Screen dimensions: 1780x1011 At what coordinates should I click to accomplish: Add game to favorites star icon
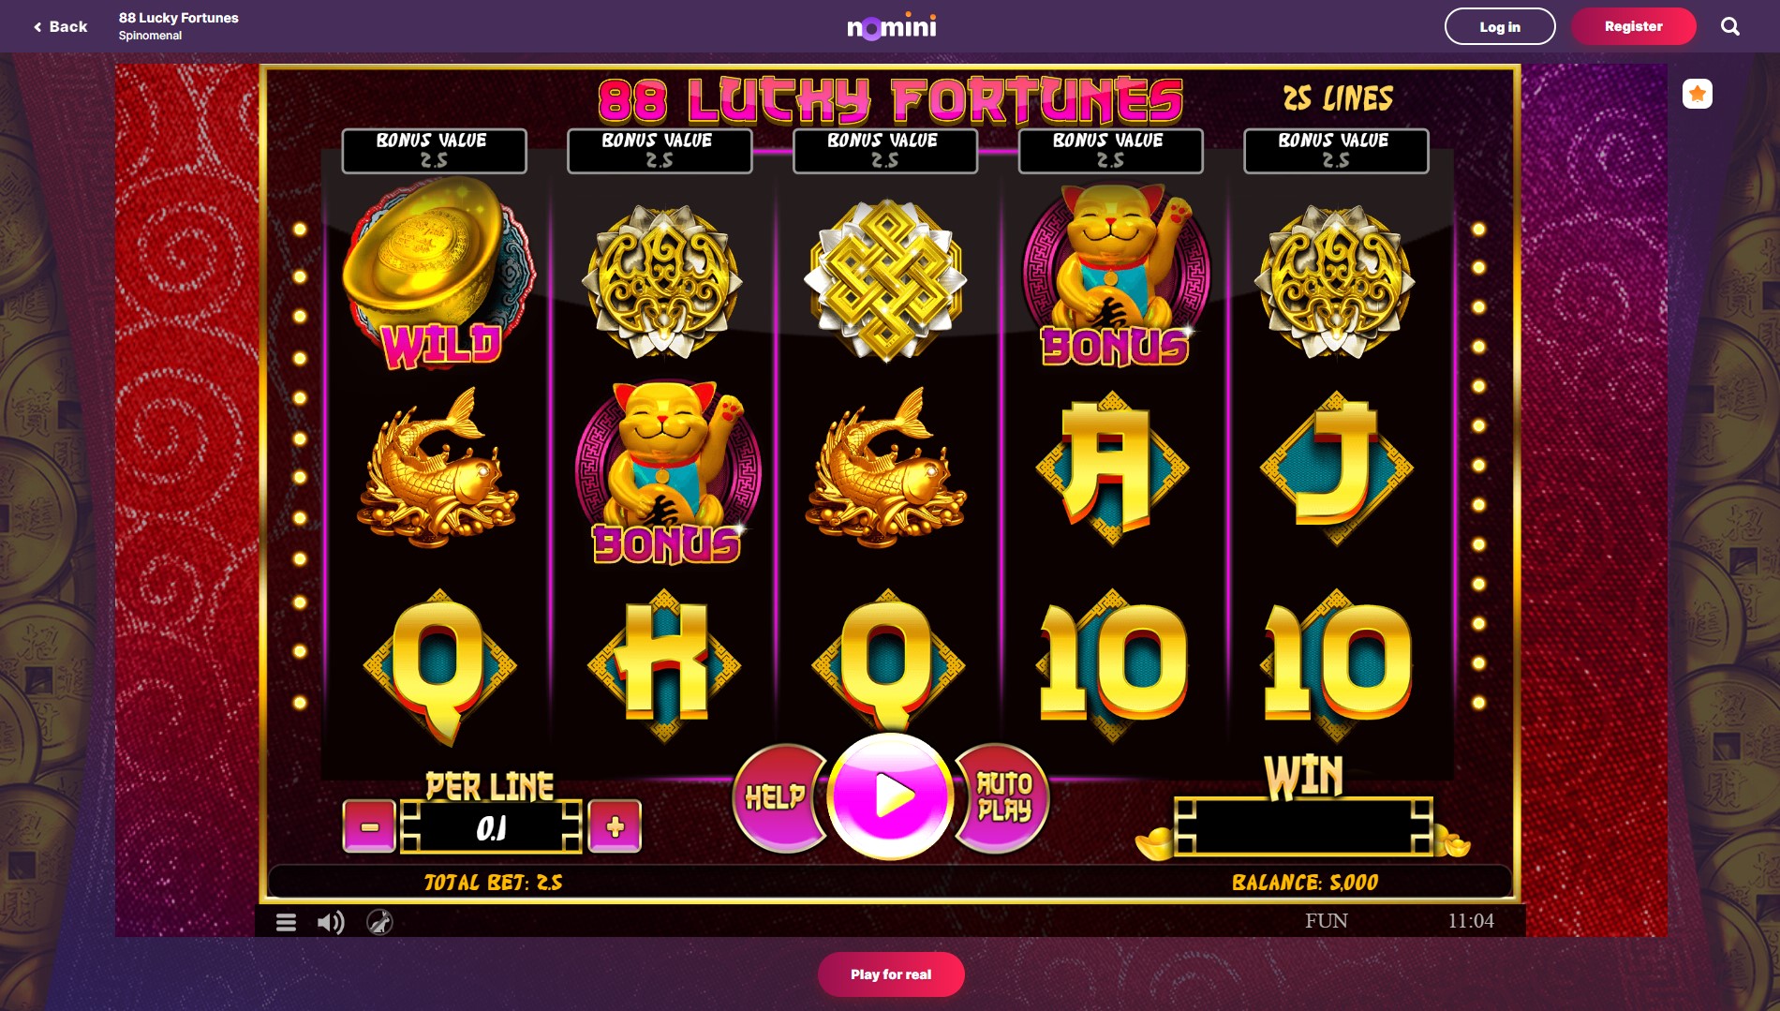[x=1697, y=94]
